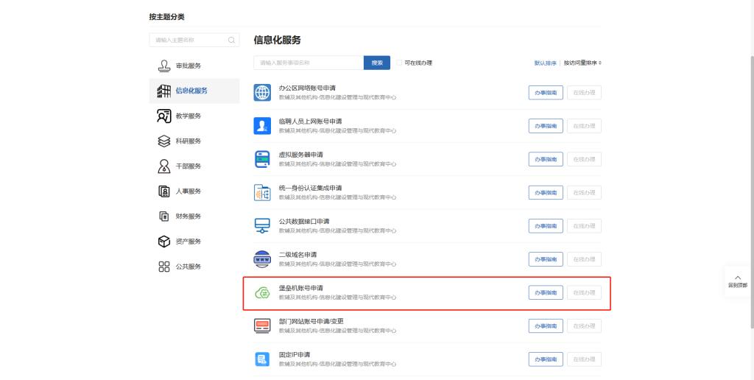Image resolution: width=754 pixels, height=380 pixels.
Task: Click the www icon for 二级域名申请
Action: [x=262, y=259]
